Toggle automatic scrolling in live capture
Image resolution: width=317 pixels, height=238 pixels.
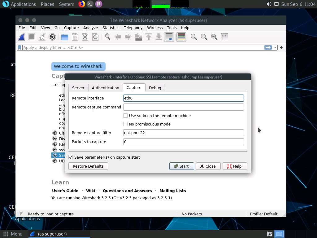click(169, 37)
